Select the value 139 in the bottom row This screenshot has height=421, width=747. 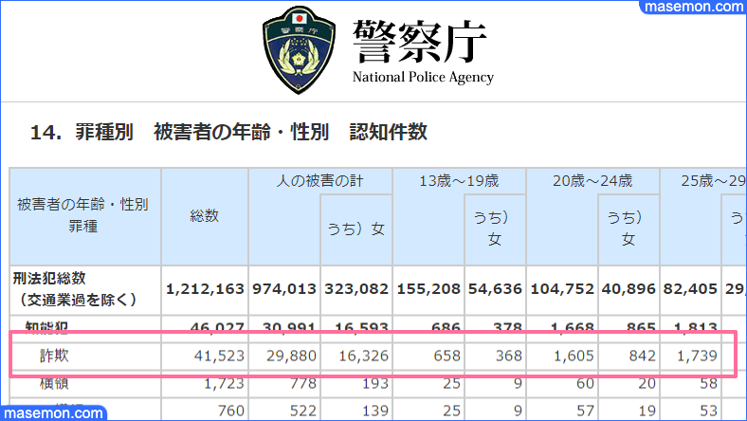[x=375, y=411]
